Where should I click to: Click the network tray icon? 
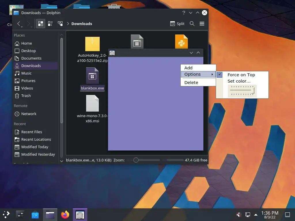pos(247,214)
